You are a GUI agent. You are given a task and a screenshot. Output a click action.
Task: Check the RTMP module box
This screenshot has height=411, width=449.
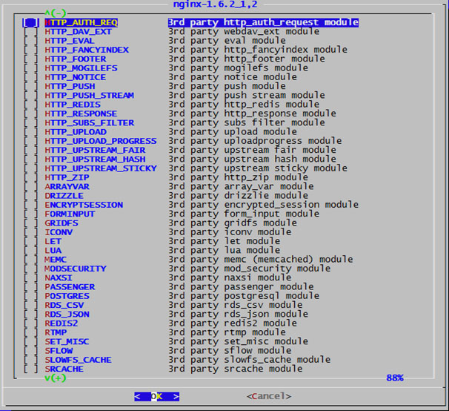(x=30, y=332)
